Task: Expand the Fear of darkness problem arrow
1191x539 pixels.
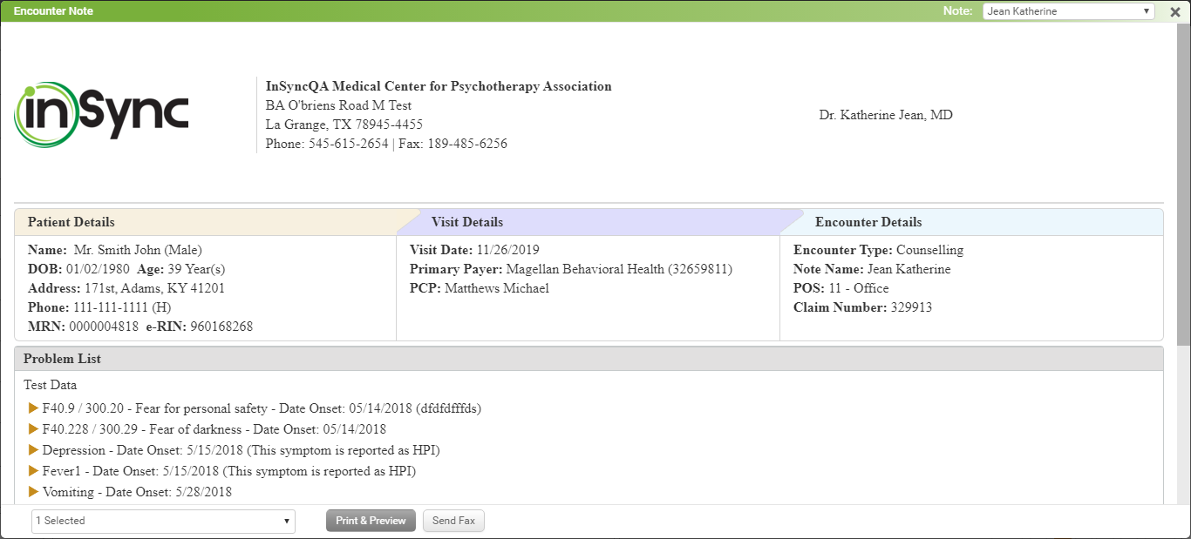Action: (34, 428)
